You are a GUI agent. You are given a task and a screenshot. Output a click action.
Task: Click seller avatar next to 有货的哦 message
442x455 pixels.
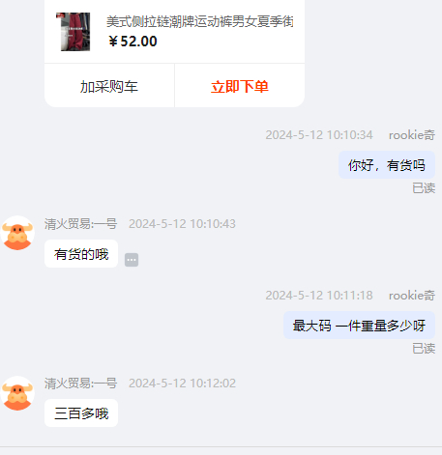point(17,233)
